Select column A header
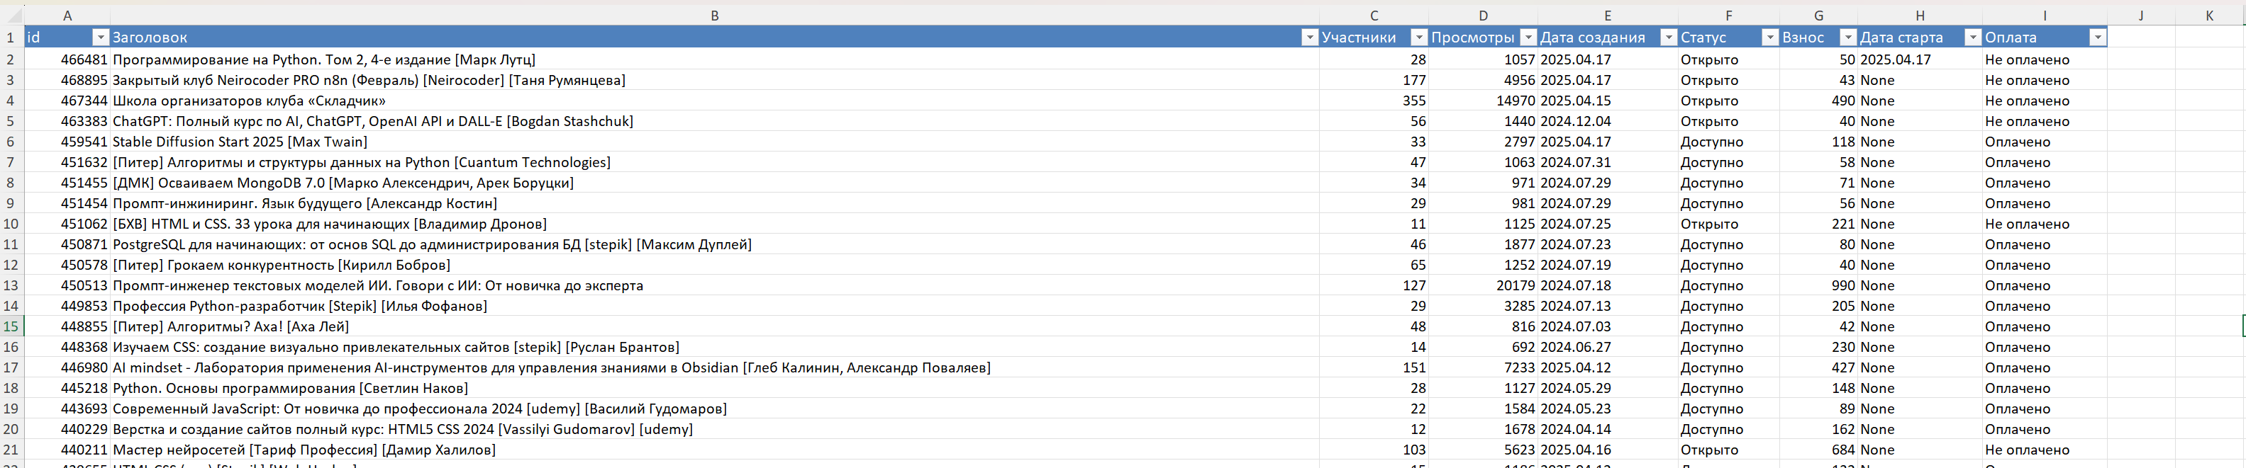The image size is (2246, 468). pos(67,16)
